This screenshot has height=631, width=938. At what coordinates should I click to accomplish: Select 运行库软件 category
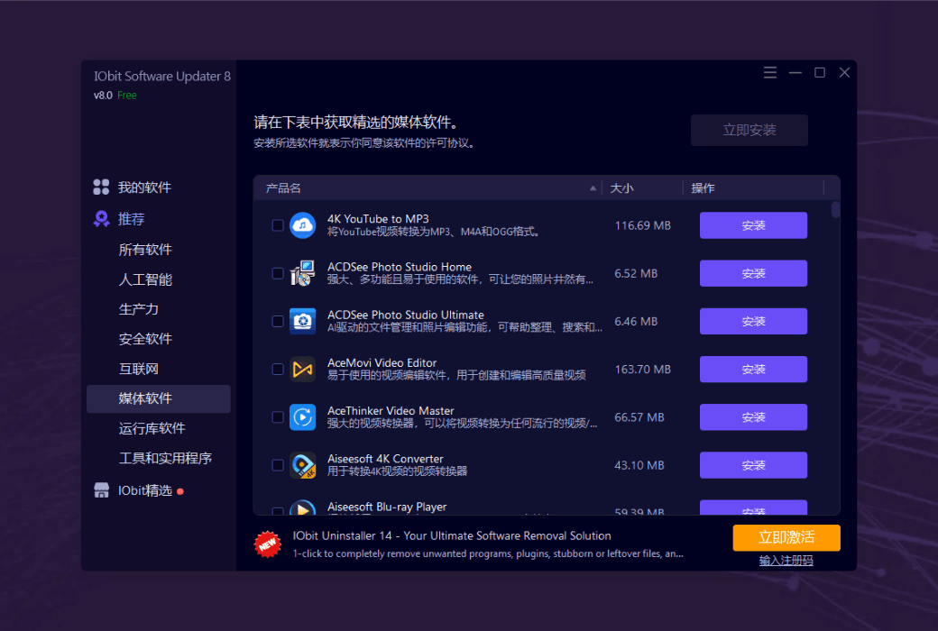(x=152, y=428)
